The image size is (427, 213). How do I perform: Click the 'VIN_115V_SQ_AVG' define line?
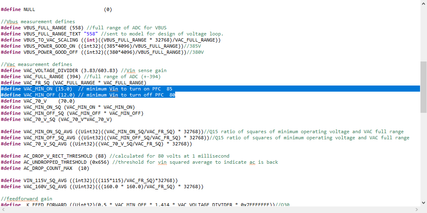(x=89, y=180)
